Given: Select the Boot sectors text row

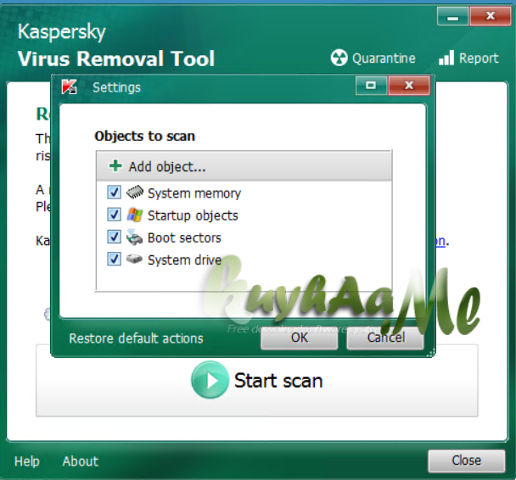Looking at the screenshot, I should [x=184, y=237].
